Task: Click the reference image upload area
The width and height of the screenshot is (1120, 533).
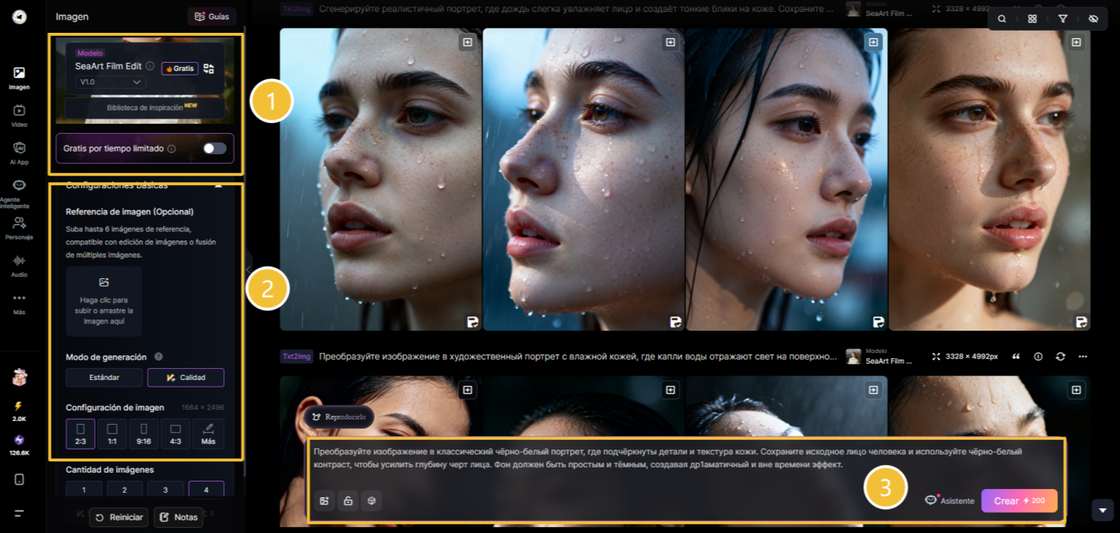Action: click(x=104, y=301)
